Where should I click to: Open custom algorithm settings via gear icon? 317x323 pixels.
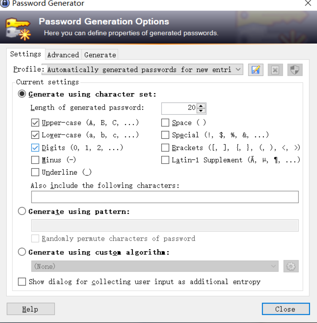coord(291,266)
